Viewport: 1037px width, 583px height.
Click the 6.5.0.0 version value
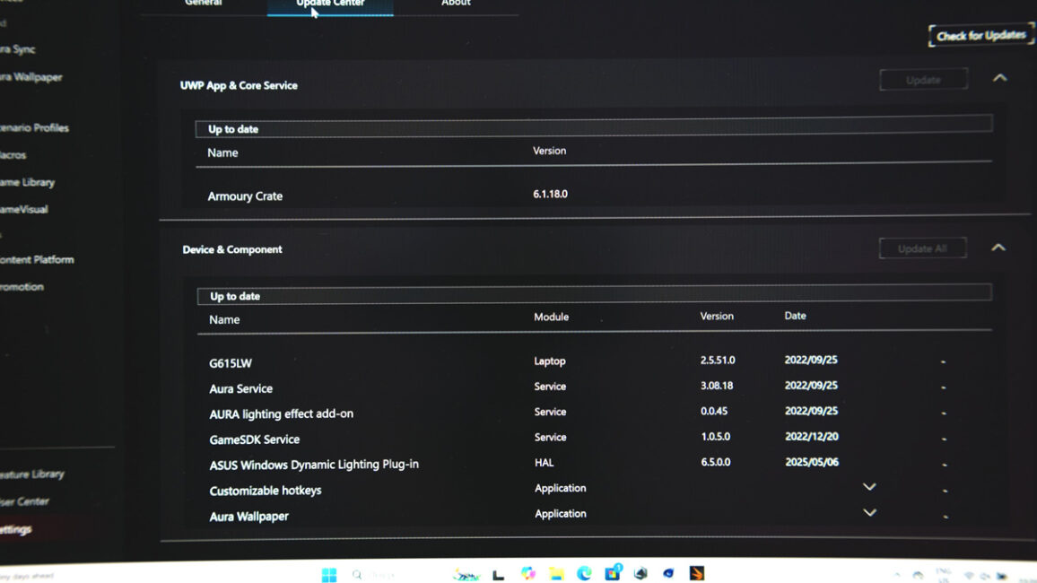tap(716, 462)
